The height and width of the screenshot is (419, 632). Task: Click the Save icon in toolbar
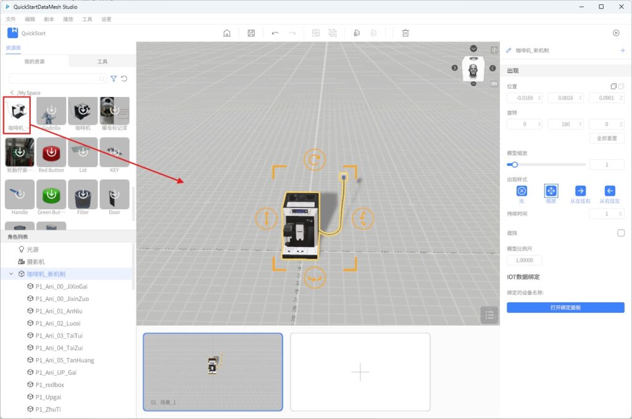pyautogui.click(x=251, y=33)
